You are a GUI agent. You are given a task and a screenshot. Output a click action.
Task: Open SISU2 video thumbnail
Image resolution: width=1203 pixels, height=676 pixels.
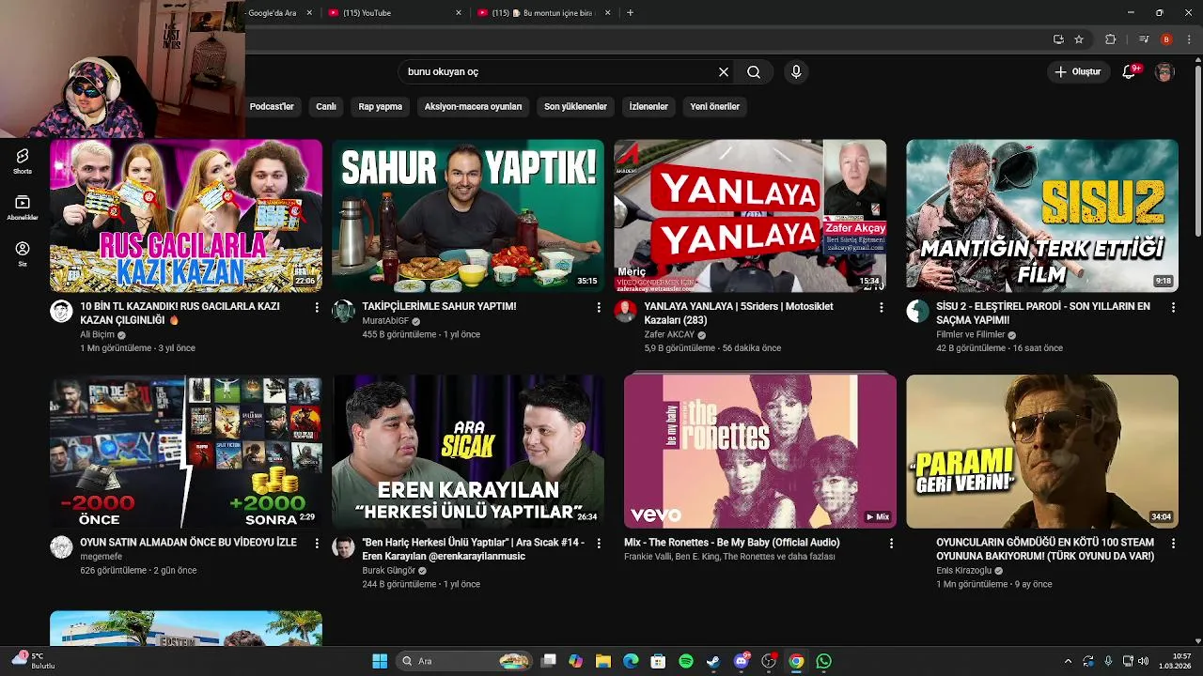pos(1042,216)
